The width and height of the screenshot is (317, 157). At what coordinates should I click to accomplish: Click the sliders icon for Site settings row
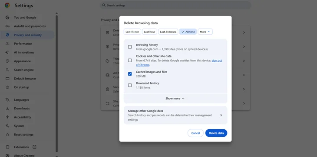point(108,103)
